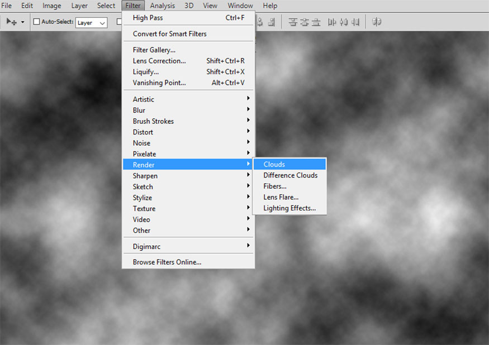Open the Edit menu

tap(27, 6)
